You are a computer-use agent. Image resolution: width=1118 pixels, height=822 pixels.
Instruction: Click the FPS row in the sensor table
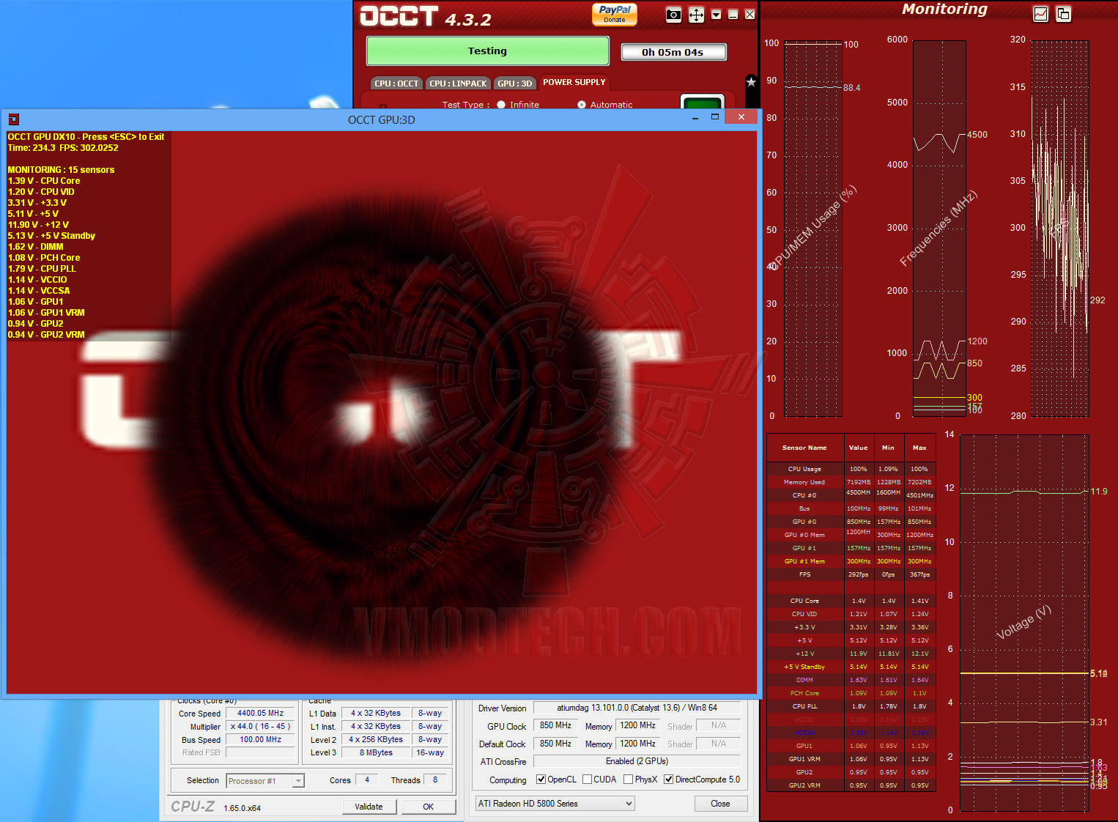pyautogui.click(x=851, y=574)
